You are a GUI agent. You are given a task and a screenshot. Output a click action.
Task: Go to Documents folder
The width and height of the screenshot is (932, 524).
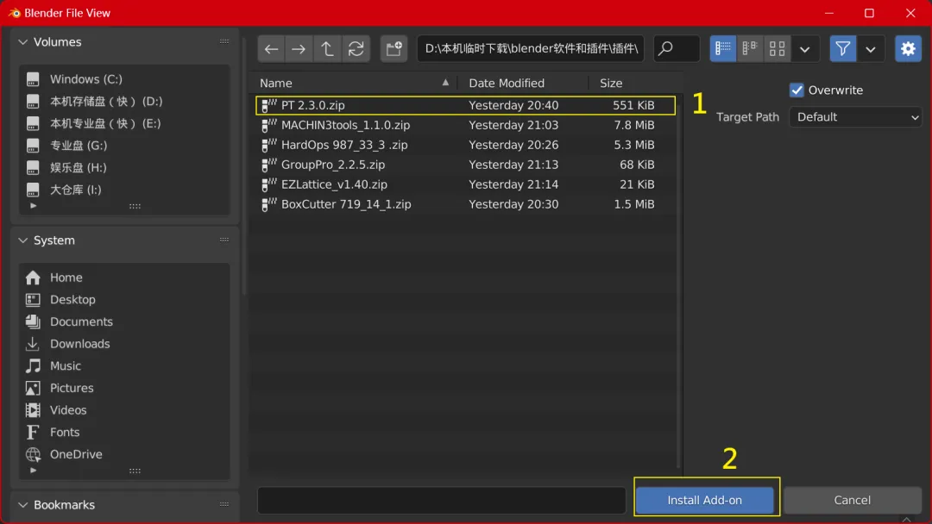[x=124, y=321]
